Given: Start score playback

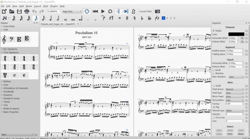Looking at the screenshot, I should [x=103, y=11].
